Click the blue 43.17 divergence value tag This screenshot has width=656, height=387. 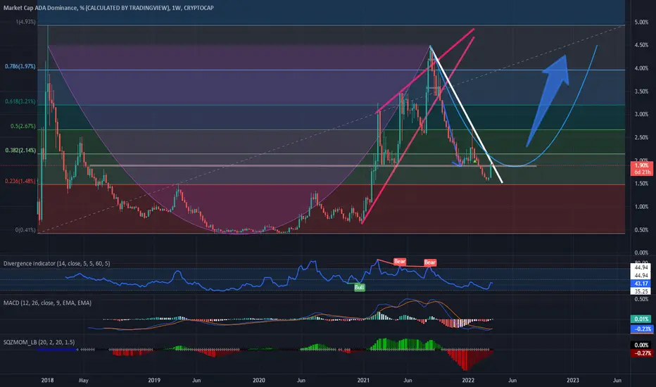tap(641, 284)
